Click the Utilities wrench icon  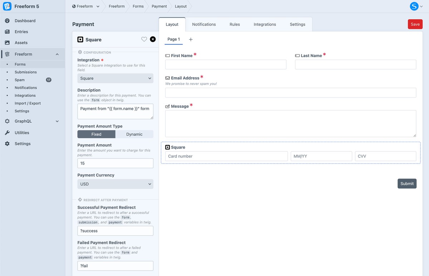point(7,132)
